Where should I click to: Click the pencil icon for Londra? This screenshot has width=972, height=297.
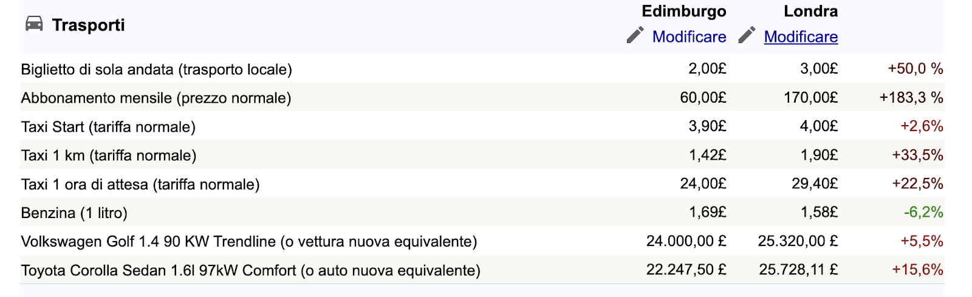tap(747, 35)
